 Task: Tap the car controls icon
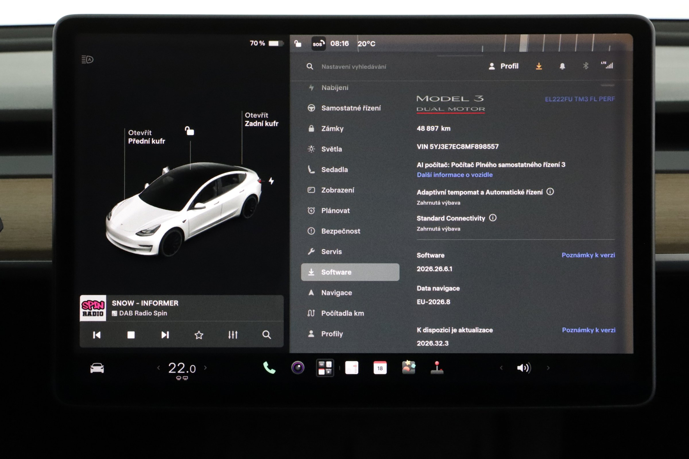click(97, 368)
